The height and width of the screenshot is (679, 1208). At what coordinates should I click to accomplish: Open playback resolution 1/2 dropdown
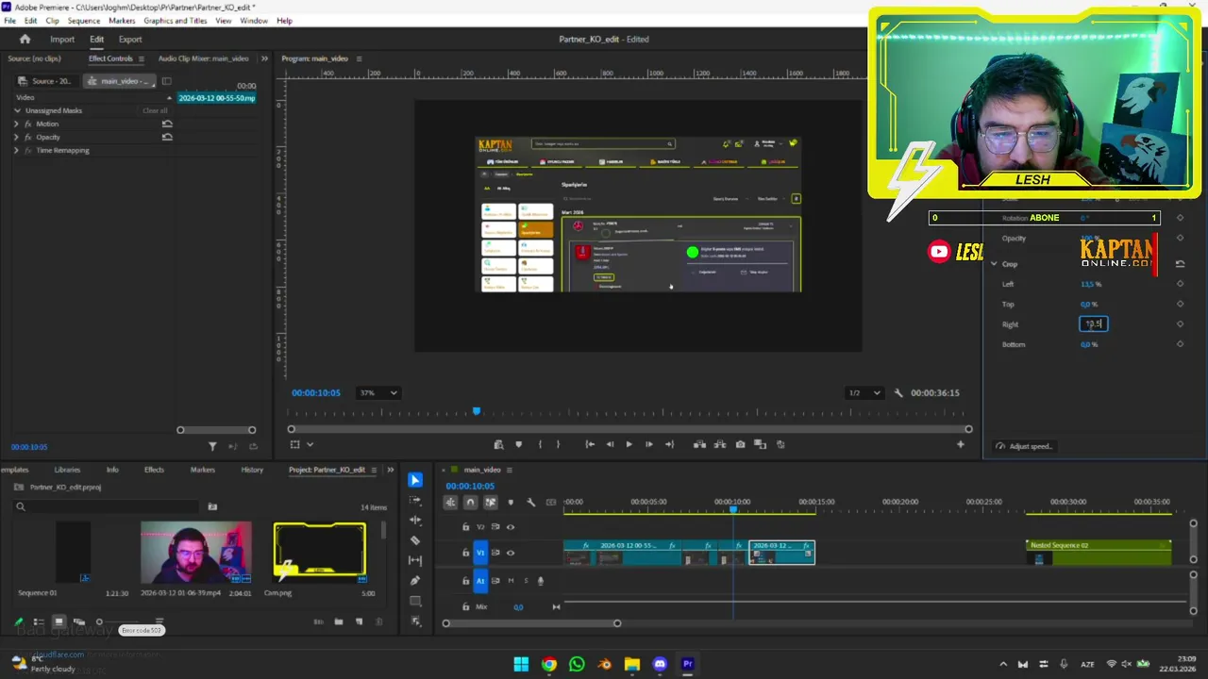[864, 393]
